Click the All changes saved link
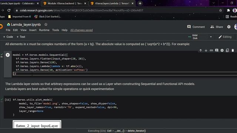 [x=81, y=30]
